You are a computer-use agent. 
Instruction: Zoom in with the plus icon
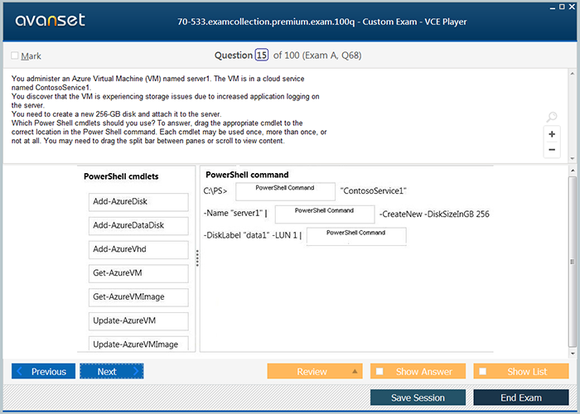(x=552, y=134)
